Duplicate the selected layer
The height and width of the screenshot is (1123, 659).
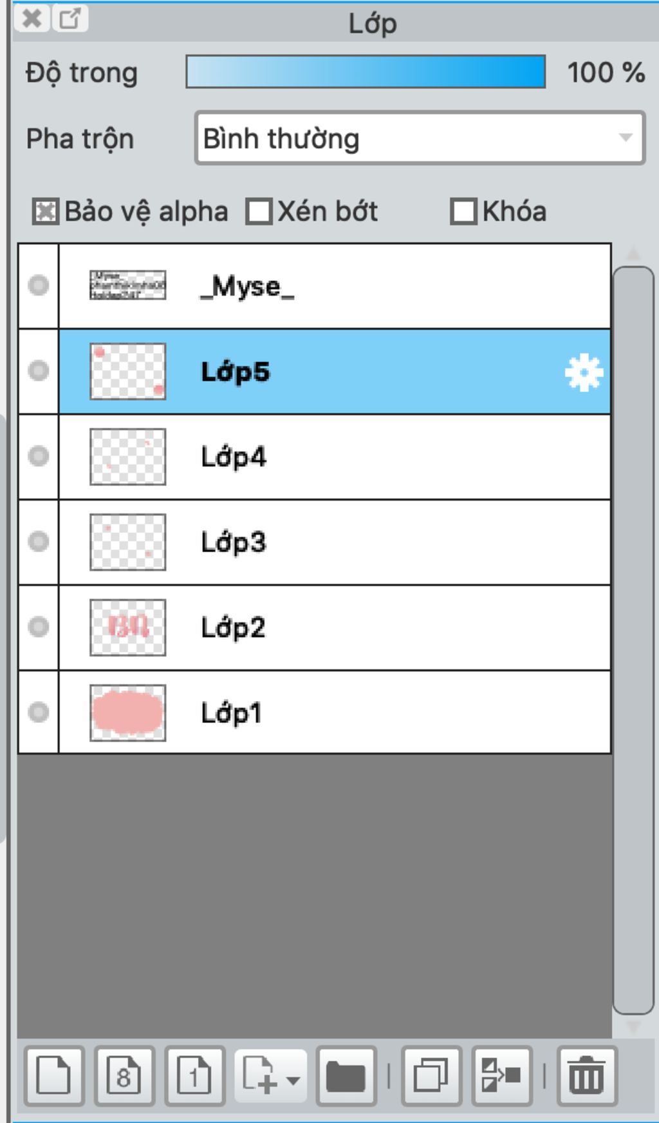431,1076
